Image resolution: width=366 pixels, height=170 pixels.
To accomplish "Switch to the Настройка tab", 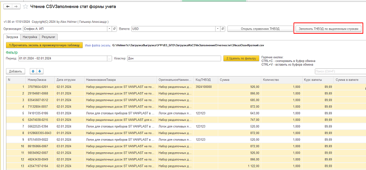I will point(30,37).
